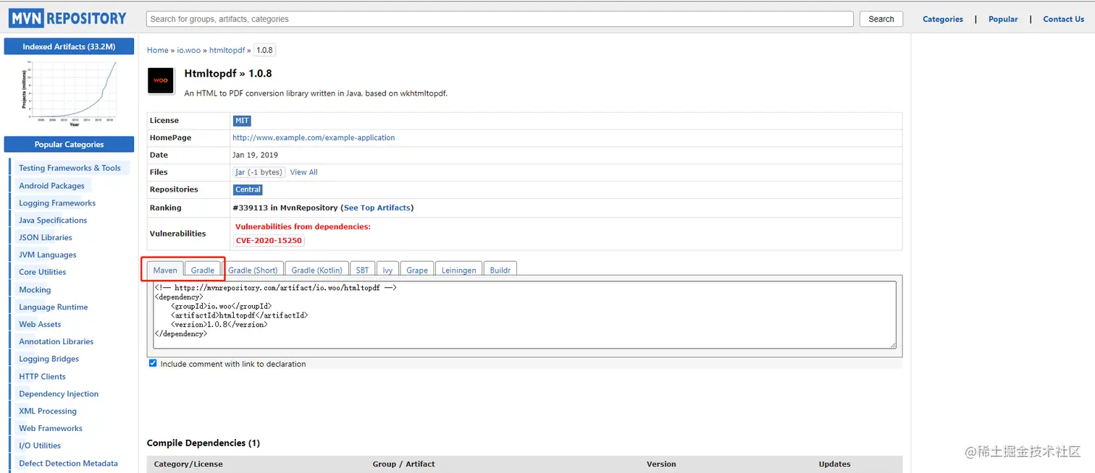Open Defect Detection Metadata category
Viewport: 1095px width, 473px height.
click(68, 463)
